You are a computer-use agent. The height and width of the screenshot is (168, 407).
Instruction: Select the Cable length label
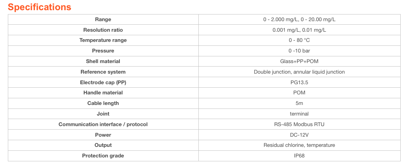coord(103,103)
